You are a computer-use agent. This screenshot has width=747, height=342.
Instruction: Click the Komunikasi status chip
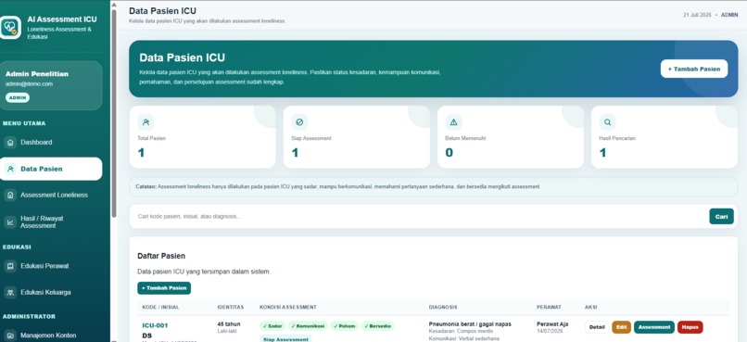point(308,326)
